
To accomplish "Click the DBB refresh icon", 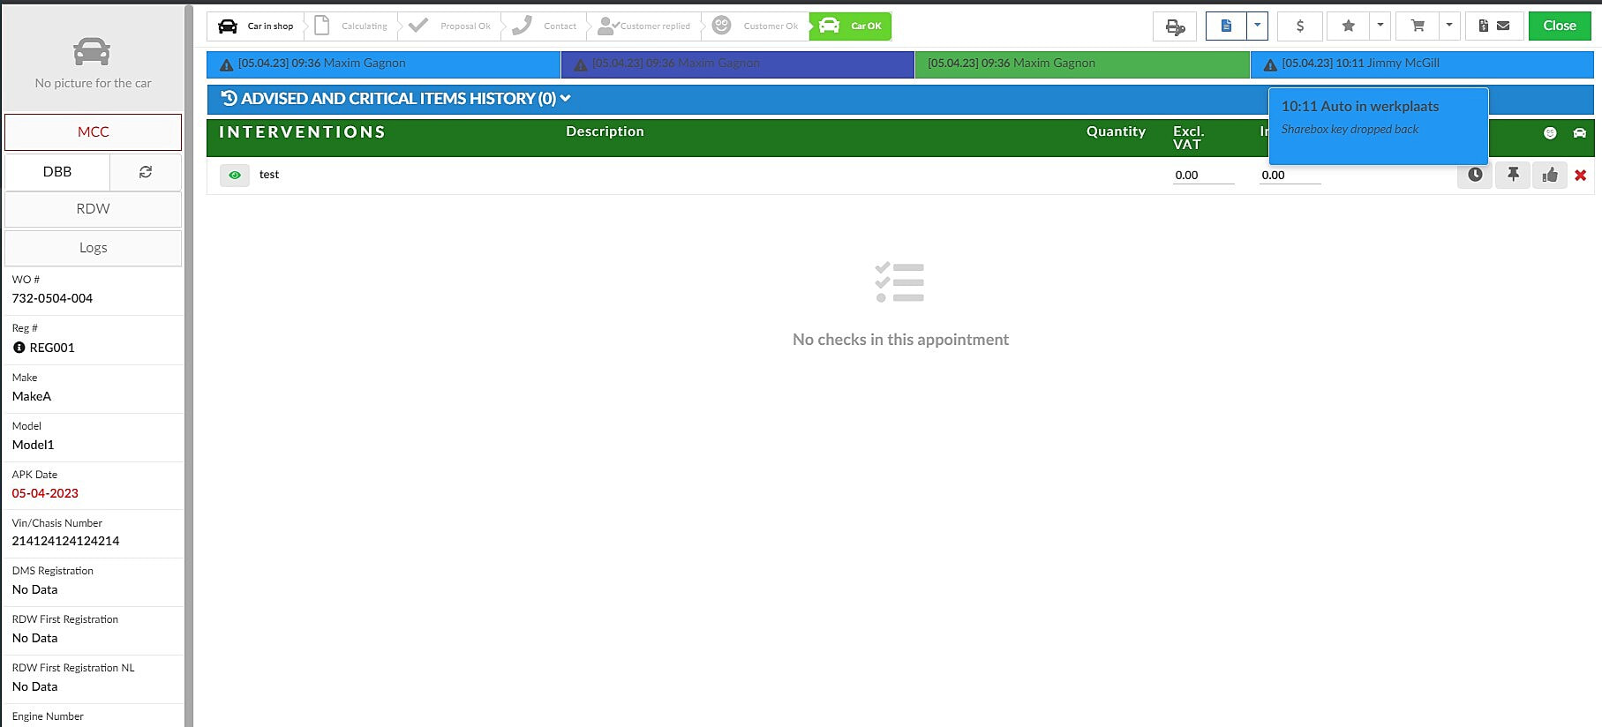I will pyautogui.click(x=146, y=172).
